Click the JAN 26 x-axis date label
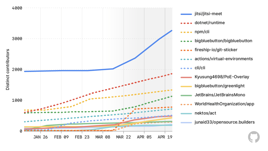 (41, 137)
